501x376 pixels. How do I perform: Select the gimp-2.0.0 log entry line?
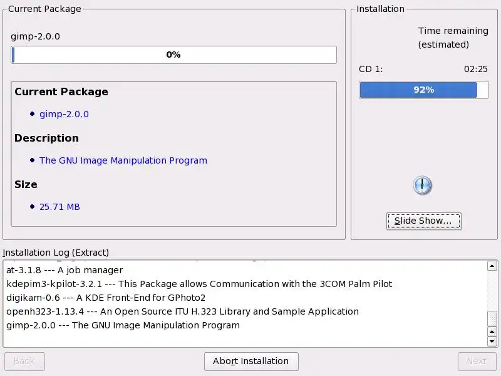[123, 325]
